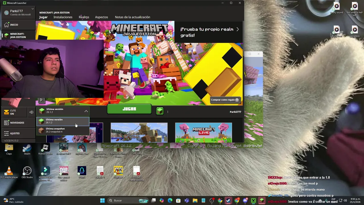Open MyVoiceZoo desktop shortcut
This screenshot has width=364, height=205.
82,149
